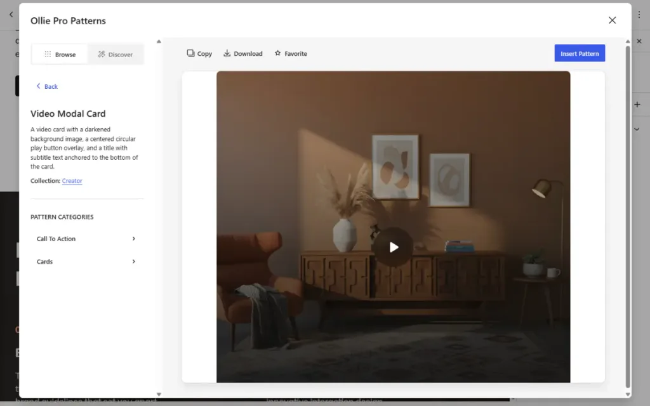
Task: Go back using the Back link
Action: 47,86
